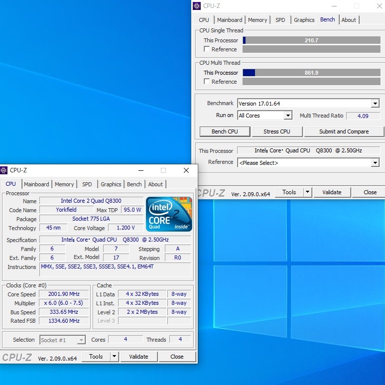Image resolution: width=385 pixels, height=385 pixels.
Task: Click the Close button in the lower CPU window
Action: point(177,357)
